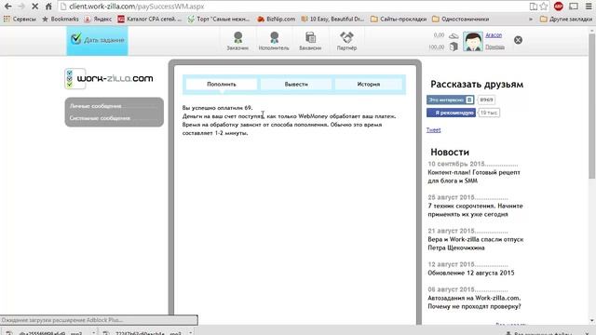Close the downloads bar
Viewport: 596px width, 335px height.
point(588,333)
